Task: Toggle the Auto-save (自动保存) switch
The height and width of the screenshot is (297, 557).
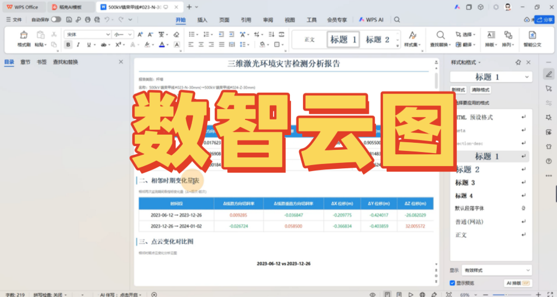Action: [x=56, y=20]
